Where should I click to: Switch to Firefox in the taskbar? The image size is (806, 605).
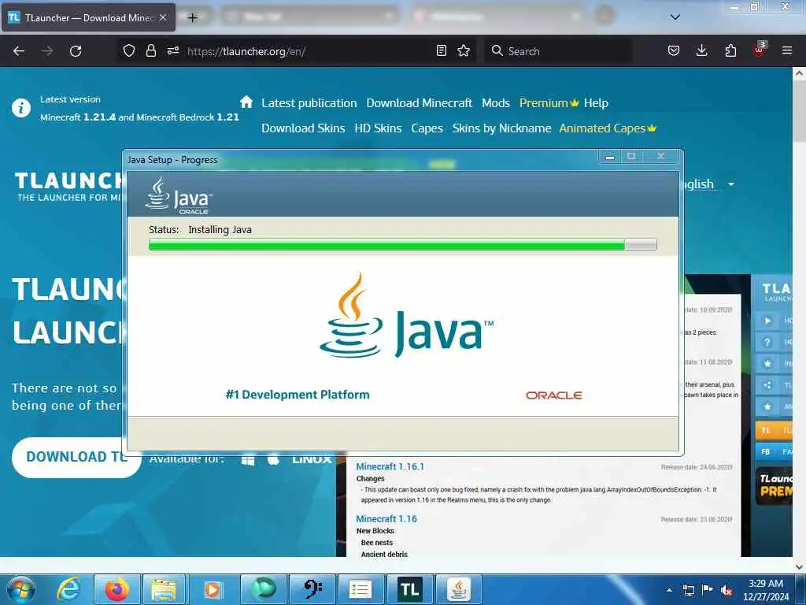click(x=116, y=589)
